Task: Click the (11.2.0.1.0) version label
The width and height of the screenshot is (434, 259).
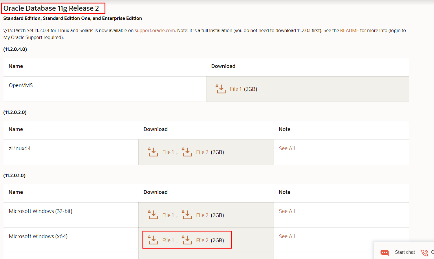Action: click(x=14, y=175)
